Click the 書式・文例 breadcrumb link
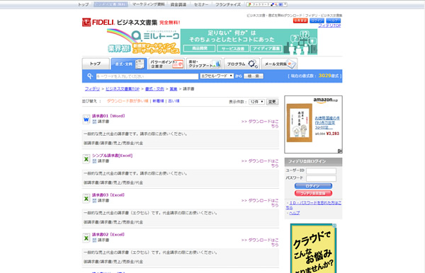Screen dimensions: 425x273 click(x=154, y=88)
